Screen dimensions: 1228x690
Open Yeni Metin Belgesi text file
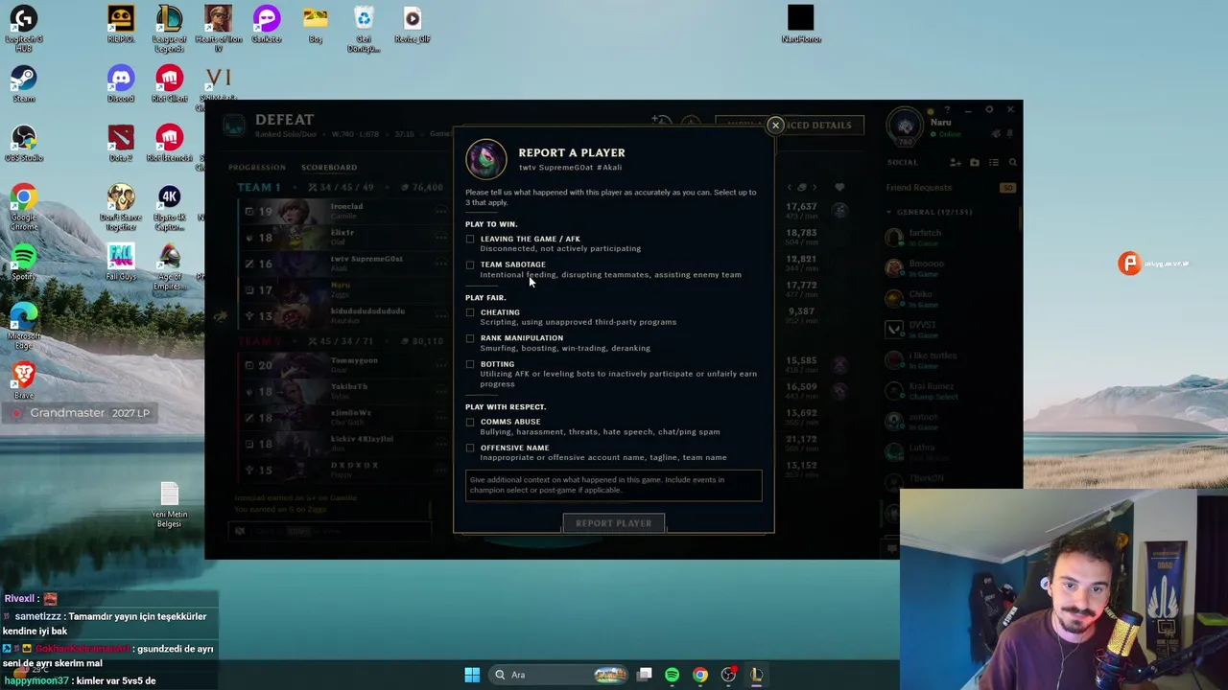click(169, 504)
